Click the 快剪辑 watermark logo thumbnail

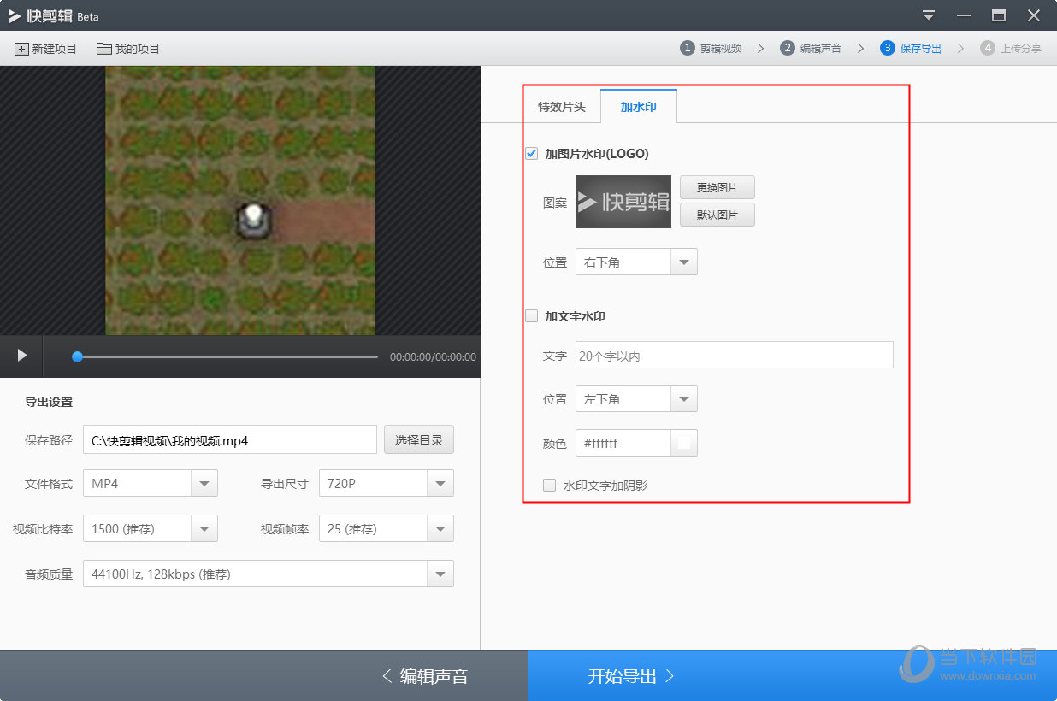[x=623, y=202]
